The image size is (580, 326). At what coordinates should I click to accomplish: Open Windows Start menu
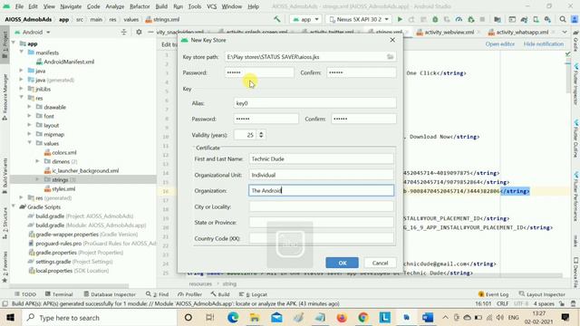coord(10,318)
